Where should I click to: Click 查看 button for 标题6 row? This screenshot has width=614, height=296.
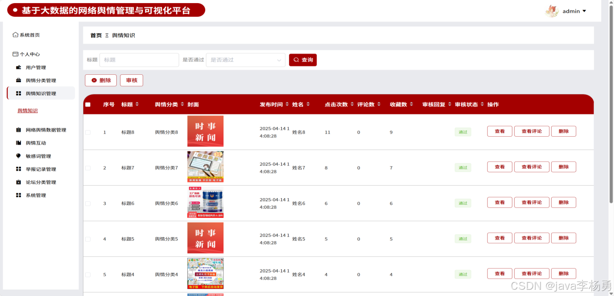pyautogui.click(x=500, y=203)
